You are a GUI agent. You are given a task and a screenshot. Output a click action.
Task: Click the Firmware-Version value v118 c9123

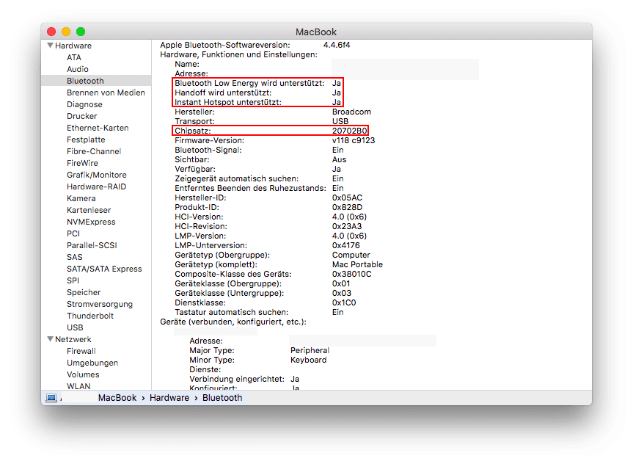(x=354, y=140)
